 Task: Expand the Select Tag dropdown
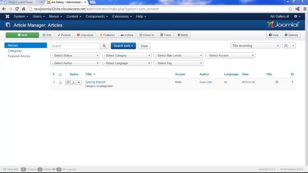pos(179,63)
